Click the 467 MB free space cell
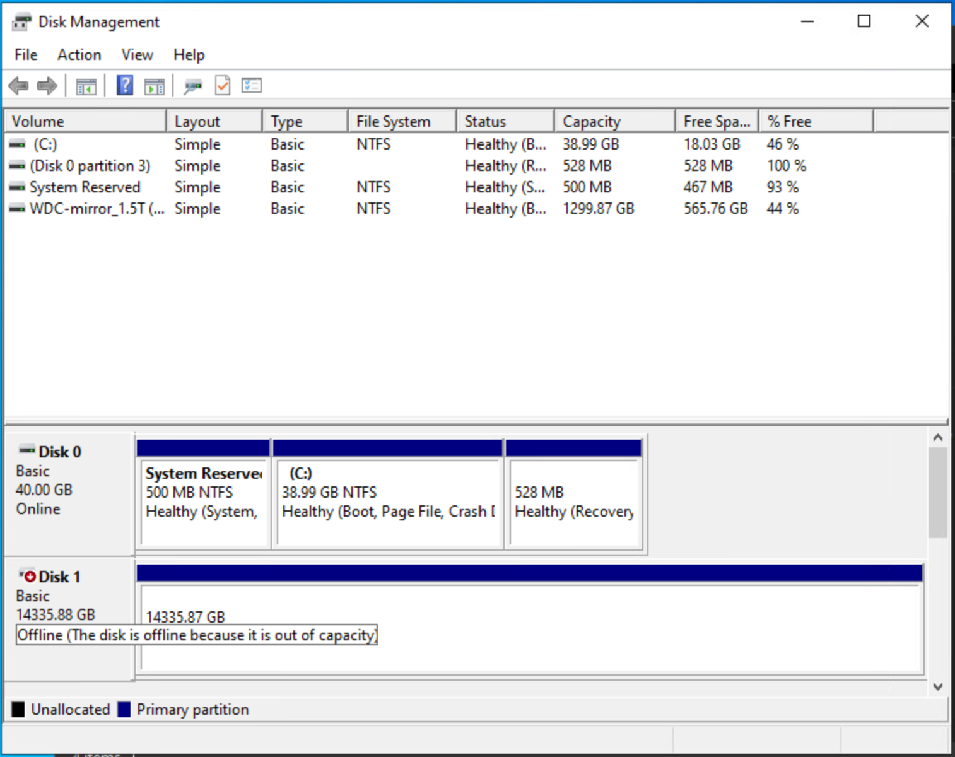 point(708,187)
